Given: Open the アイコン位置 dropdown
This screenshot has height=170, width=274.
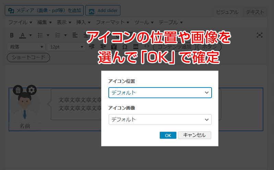Looking at the screenshot, I should coord(160,93).
